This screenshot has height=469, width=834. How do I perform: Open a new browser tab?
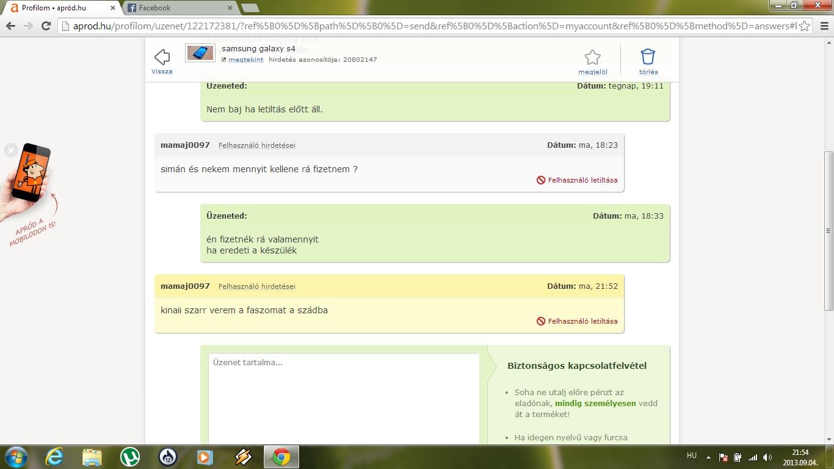coord(250,8)
